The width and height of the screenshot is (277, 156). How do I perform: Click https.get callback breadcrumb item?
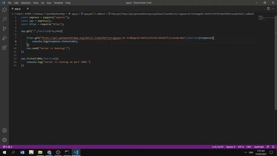(x=181, y=14)
